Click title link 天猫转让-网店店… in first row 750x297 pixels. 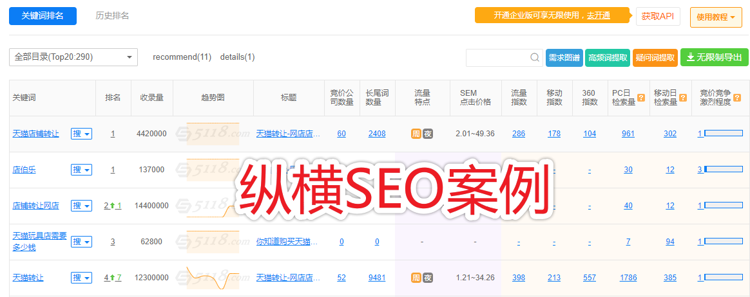288,134
